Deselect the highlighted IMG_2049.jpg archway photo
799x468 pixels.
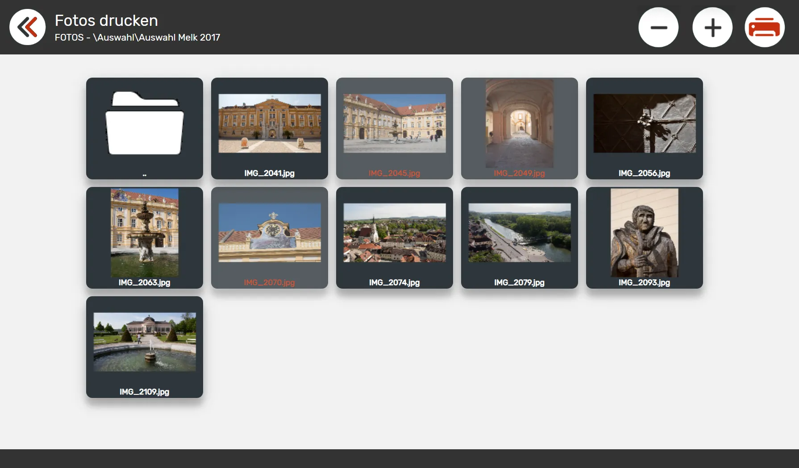click(519, 123)
